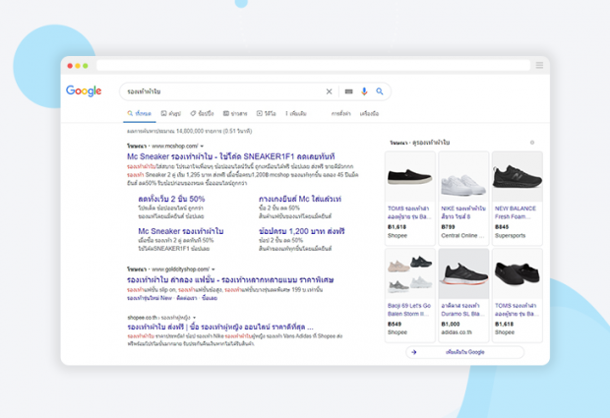Click the Supersports seller label

point(510,236)
